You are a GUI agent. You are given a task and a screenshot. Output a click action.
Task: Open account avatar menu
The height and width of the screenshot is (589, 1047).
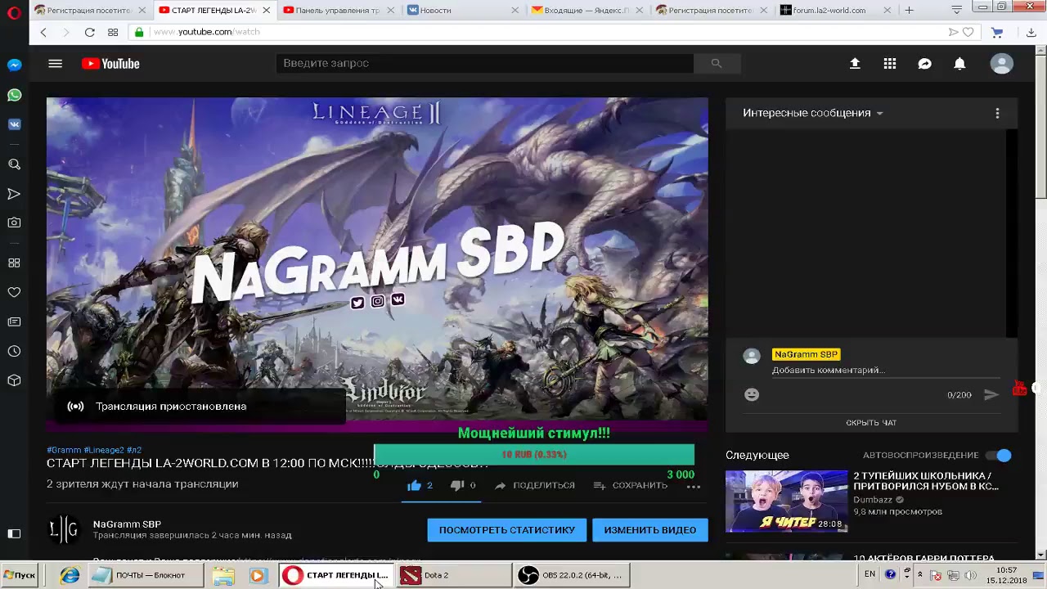click(1001, 63)
